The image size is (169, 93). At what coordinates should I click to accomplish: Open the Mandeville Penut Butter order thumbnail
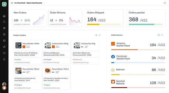18,71
